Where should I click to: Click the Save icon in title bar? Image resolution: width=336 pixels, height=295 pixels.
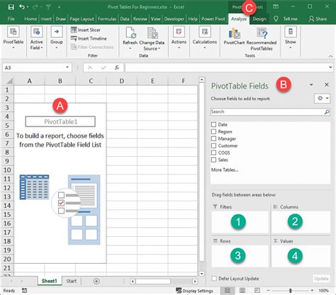pos(11,7)
